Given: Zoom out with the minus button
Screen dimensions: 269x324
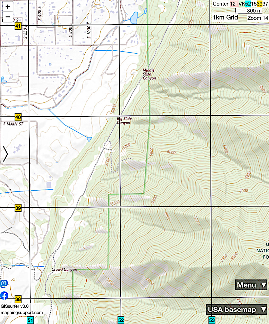Looking at the screenshot, I should 8,17.
